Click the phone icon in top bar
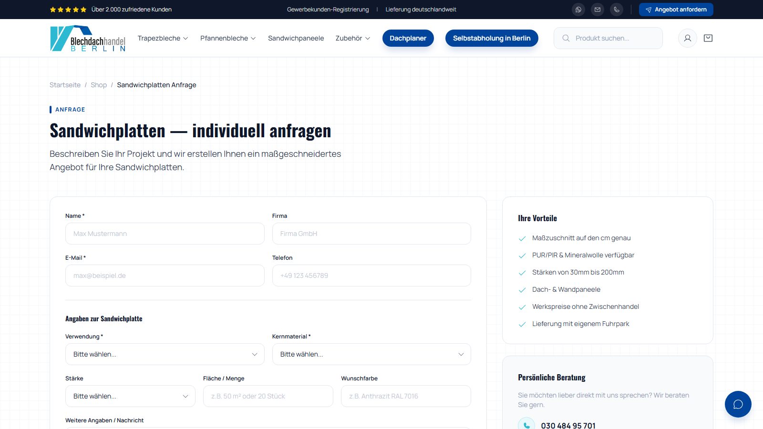Viewport: 763px width, 429px height. tap(617, 10)
